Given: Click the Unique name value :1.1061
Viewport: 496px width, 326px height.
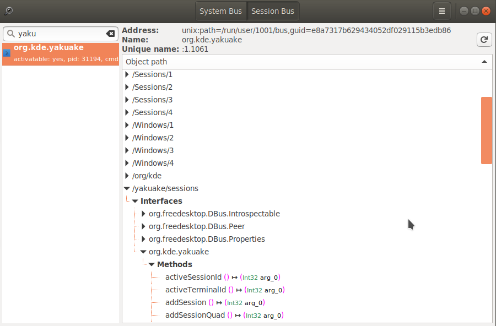Looking at the screenshot, I should [x=195, y=50].
